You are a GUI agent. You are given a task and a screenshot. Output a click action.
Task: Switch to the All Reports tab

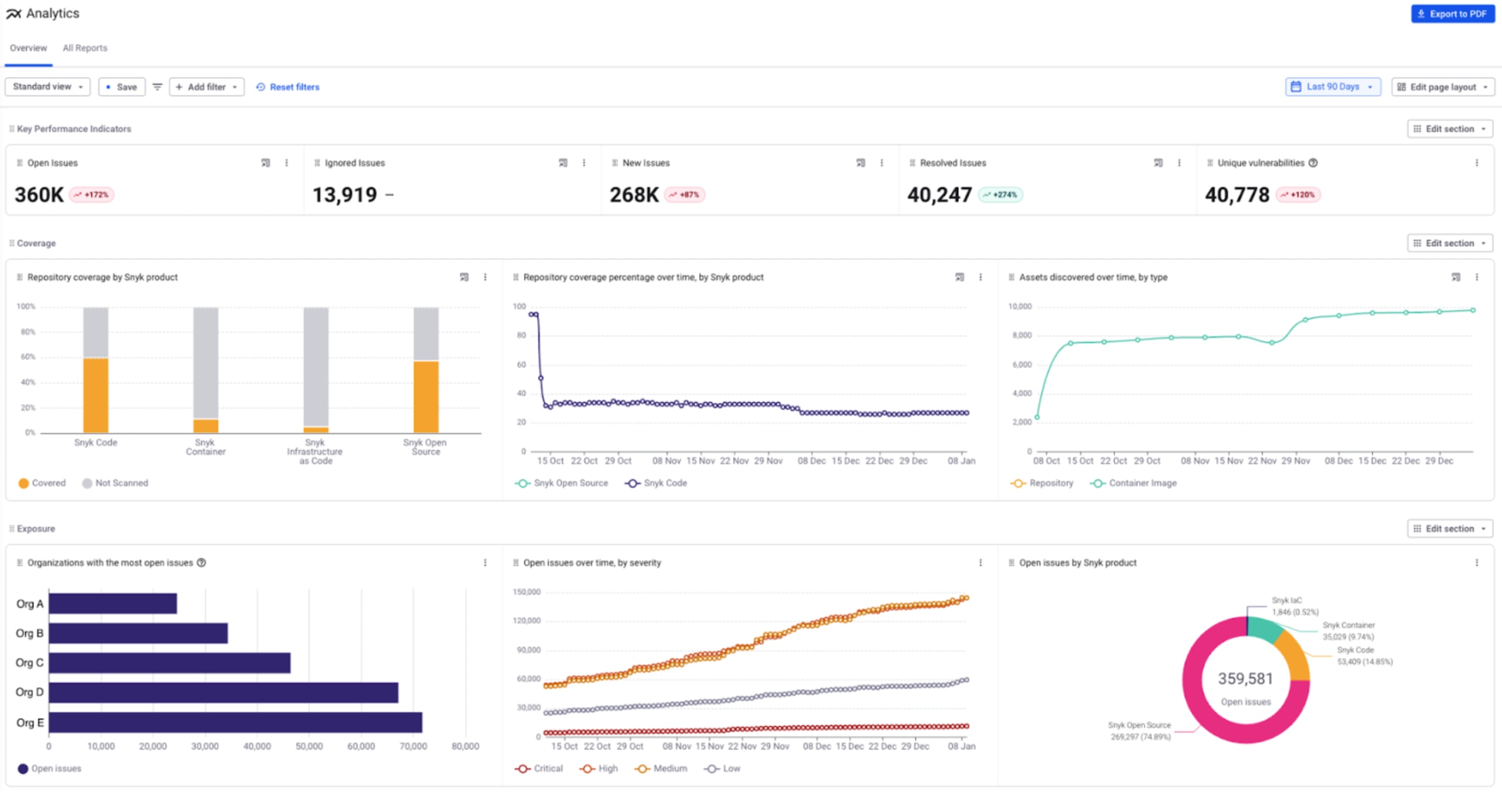85,48
